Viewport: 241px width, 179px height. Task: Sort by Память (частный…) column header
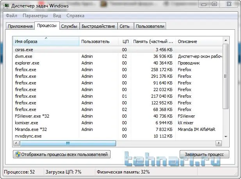point(153,41)
